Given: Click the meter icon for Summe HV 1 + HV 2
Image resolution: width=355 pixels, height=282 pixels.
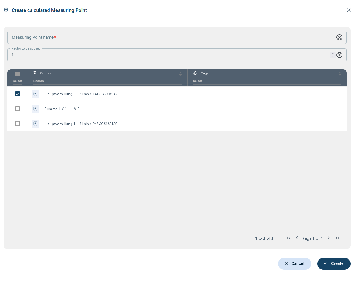Looking at the screenshot, I should tap(36, 109).
